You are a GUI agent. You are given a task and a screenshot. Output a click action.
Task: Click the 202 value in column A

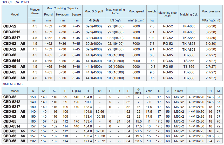tap(33, 141)
